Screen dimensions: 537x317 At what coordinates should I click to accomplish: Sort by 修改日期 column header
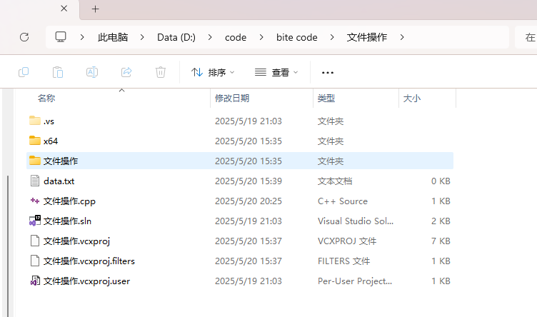pos(232,99)
